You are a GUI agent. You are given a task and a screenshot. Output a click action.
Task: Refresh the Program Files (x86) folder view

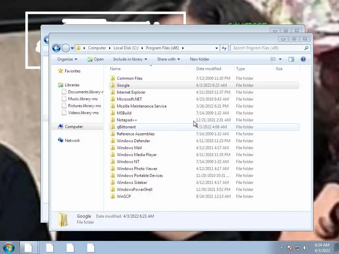(224, 48)
